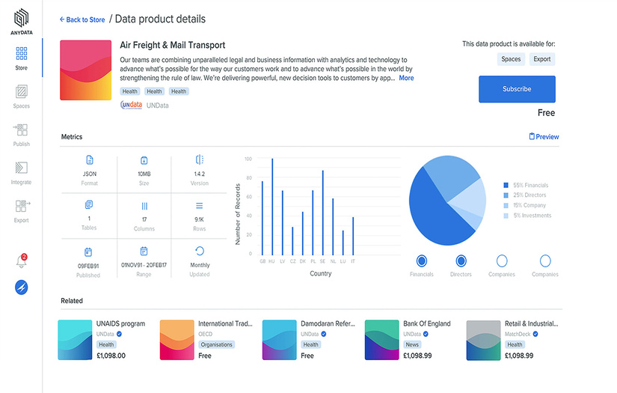This screenshot has height=393, width=617.
Task: Open notifications bell with red badge
Action: point(21,261)
